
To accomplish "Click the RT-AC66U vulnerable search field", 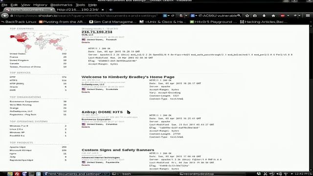I will tap(217, 16).
